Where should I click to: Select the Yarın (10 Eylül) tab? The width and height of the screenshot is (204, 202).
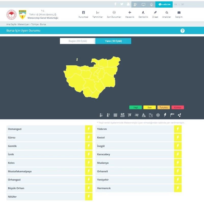[113, 41]
